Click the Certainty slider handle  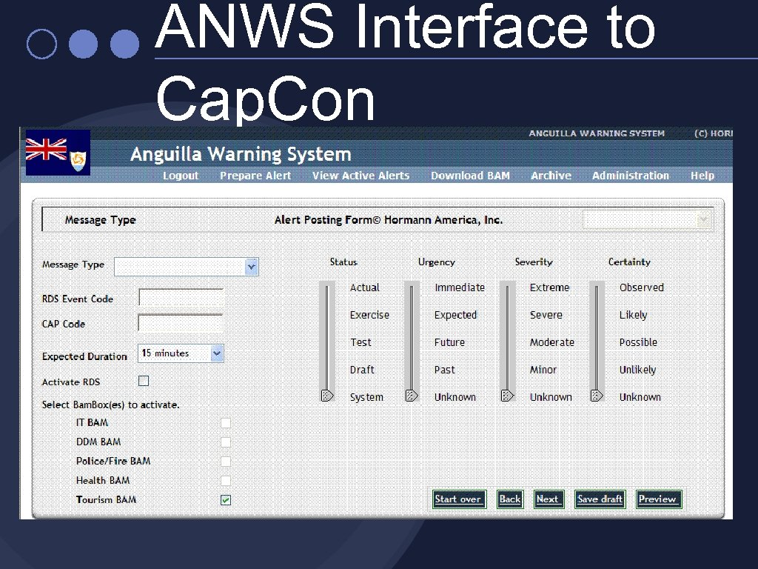pos(597,396)
